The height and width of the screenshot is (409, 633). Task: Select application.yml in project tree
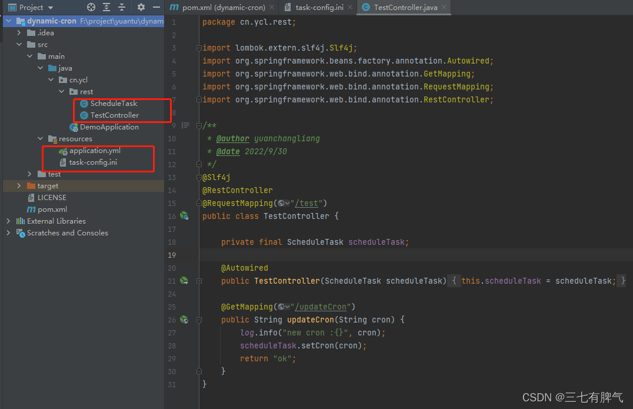tap(95, 151)
